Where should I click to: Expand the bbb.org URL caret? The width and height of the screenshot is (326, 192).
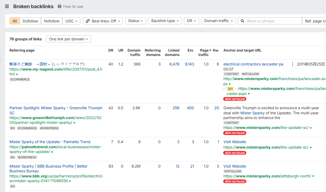(70, 181)
